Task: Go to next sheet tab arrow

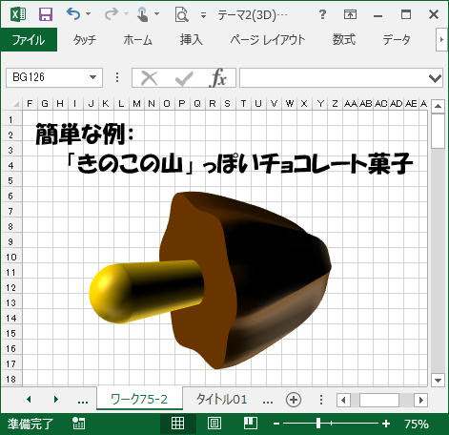Action: pos(56,399)
